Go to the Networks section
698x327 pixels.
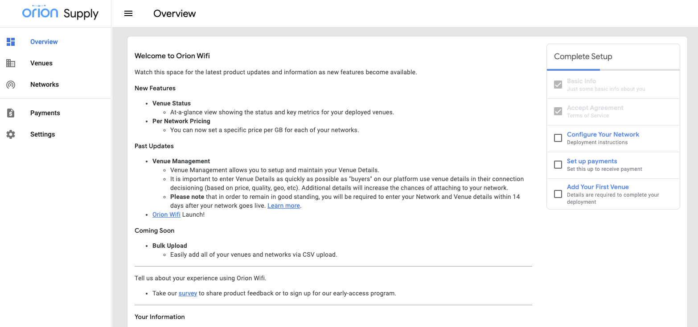(x=45, y=85)
